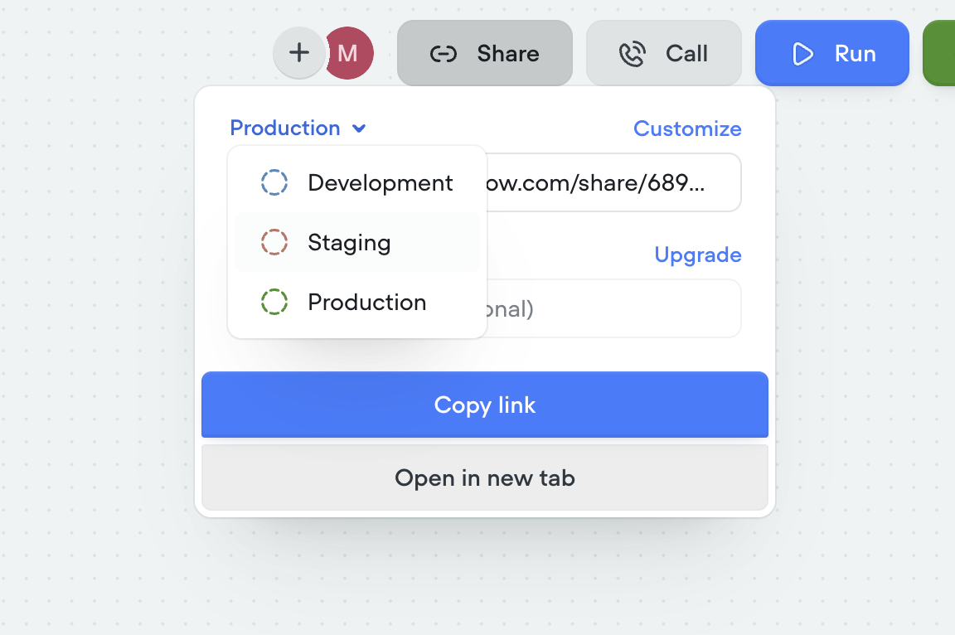This screenshot has height=635, width=955.
Task: Select the red dashed circle beside Staging
Action: tap(274, 242)
